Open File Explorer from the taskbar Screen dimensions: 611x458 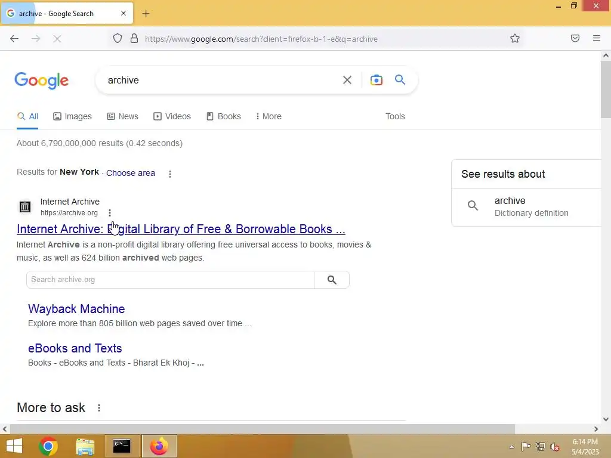coord(85,446)
